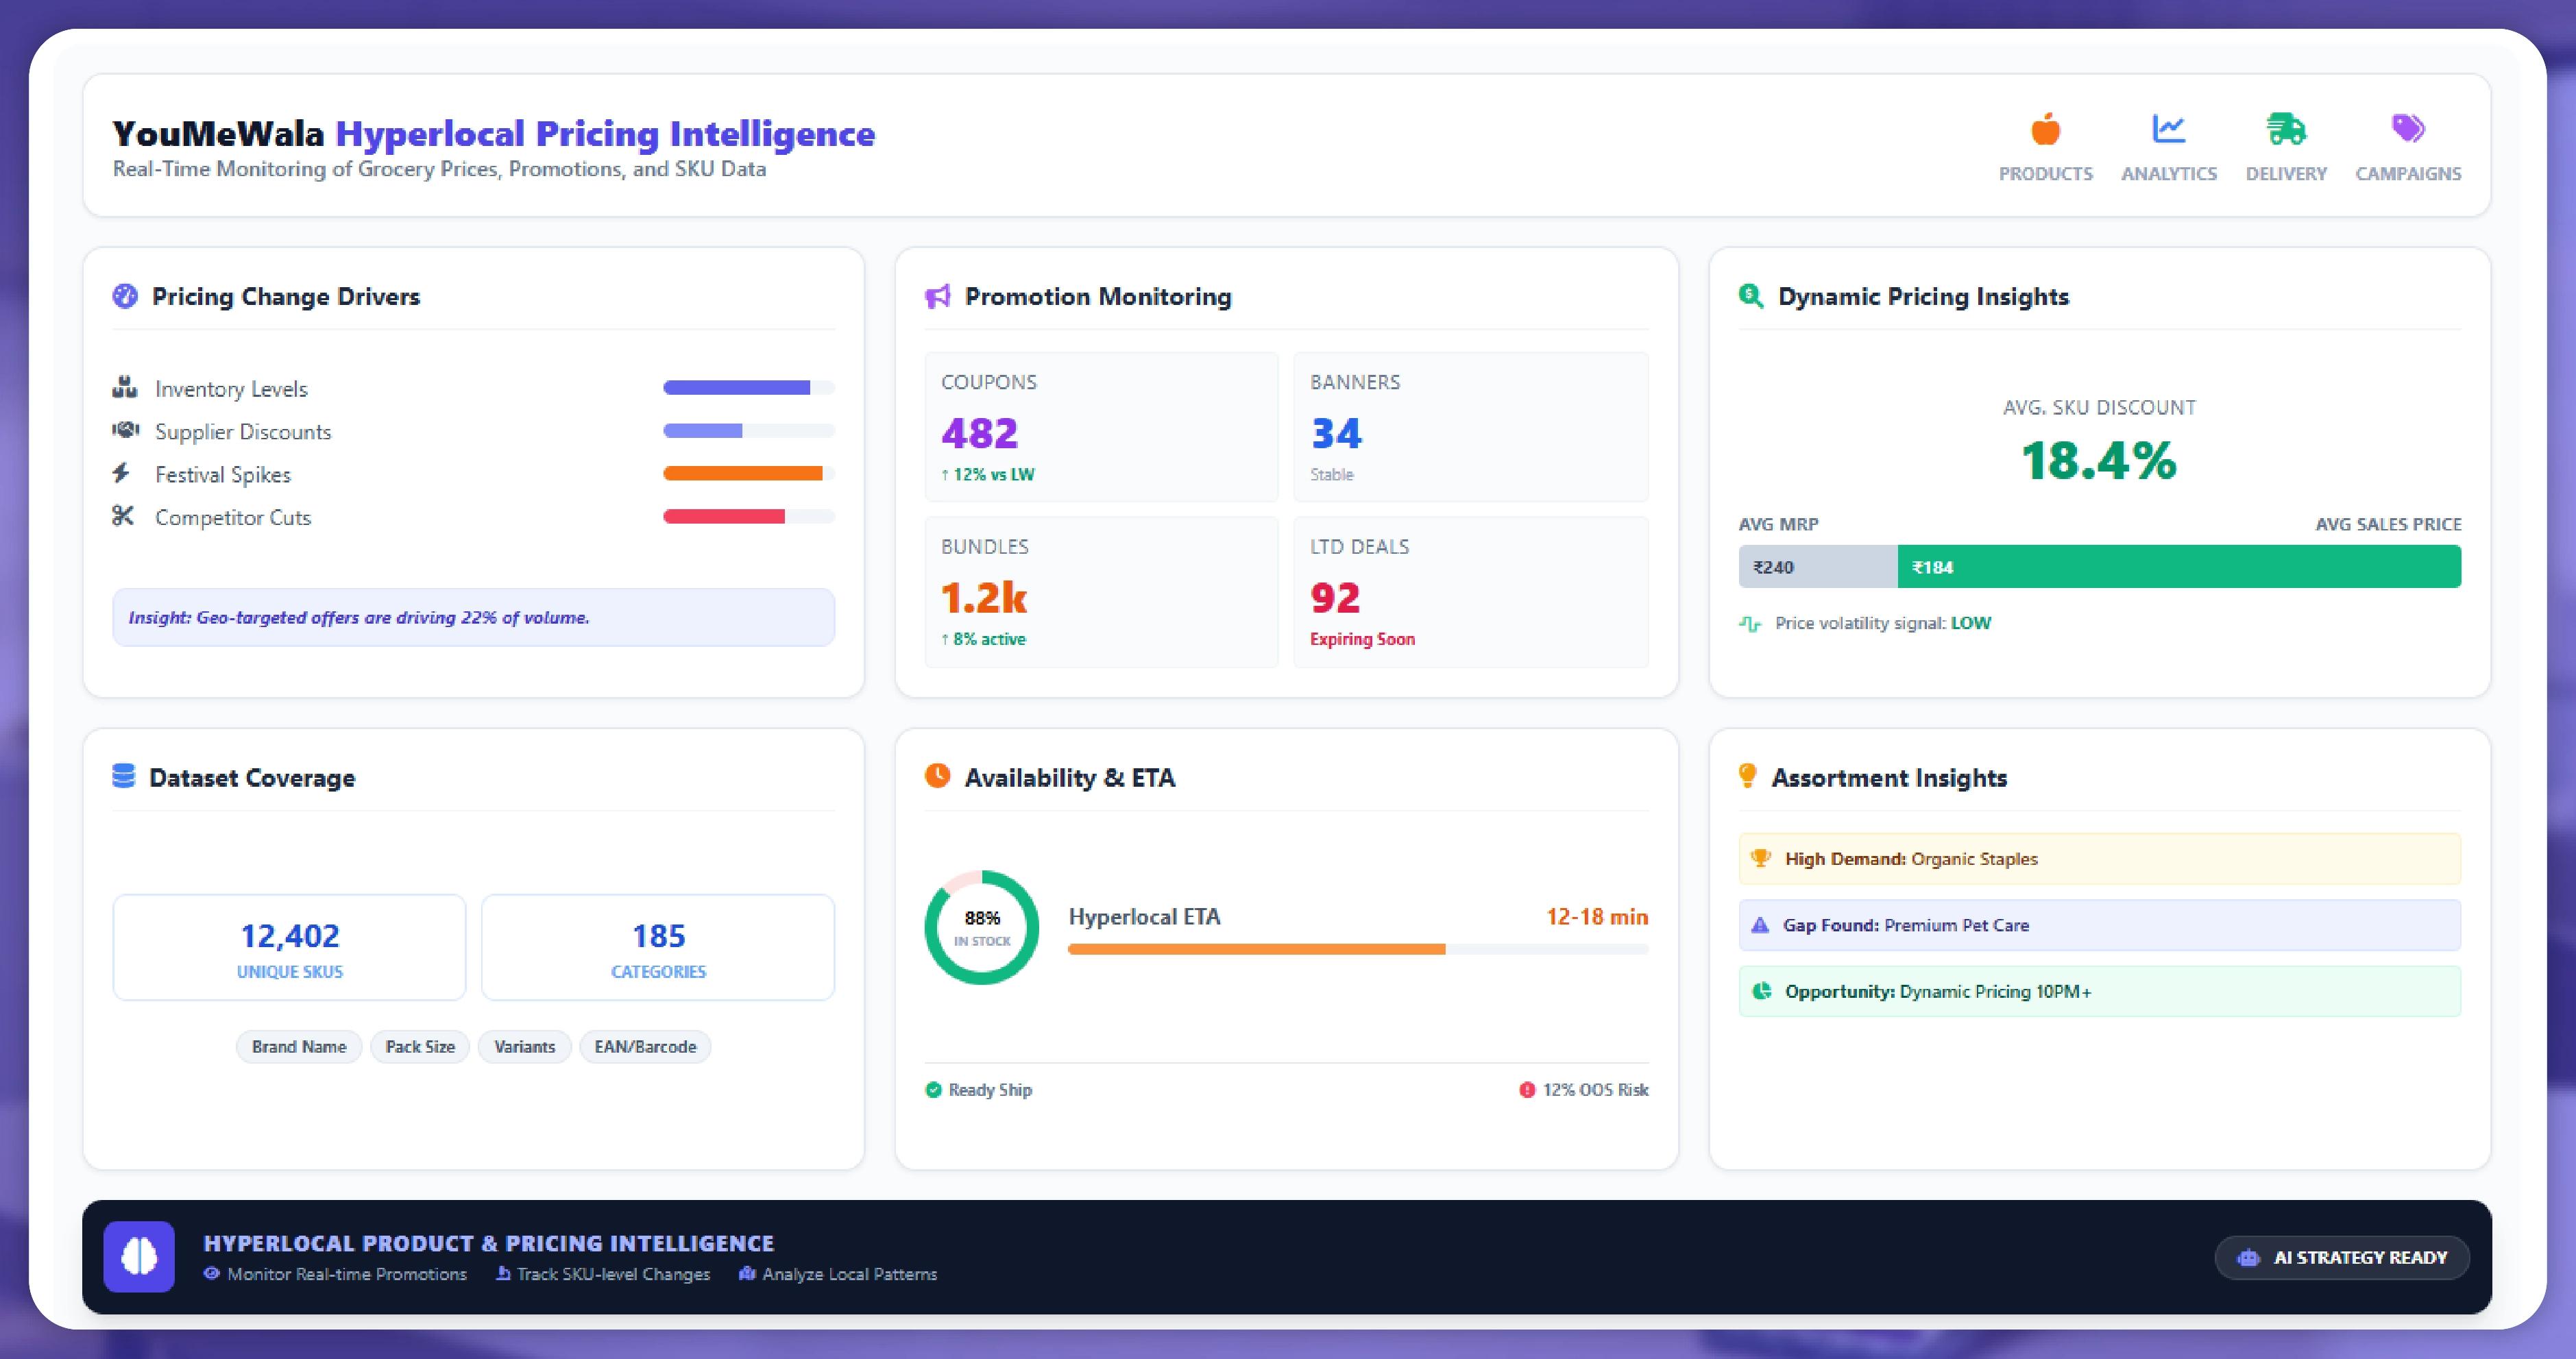Select the EAN/Barcode tag
This screenshot has width=2576, height=1359.
point(645,1046)
